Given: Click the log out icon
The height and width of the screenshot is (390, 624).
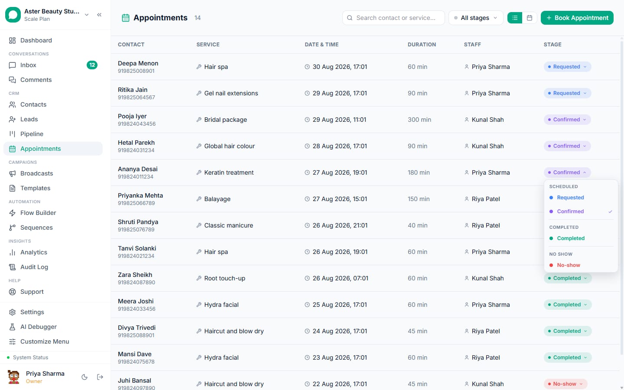Looking at the screenshot, I should tap(100, 377).
